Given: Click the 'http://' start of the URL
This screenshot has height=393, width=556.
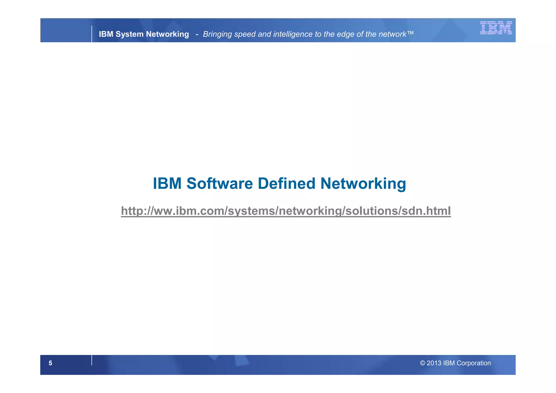Looking at the screenshot, I should (137, 211).
